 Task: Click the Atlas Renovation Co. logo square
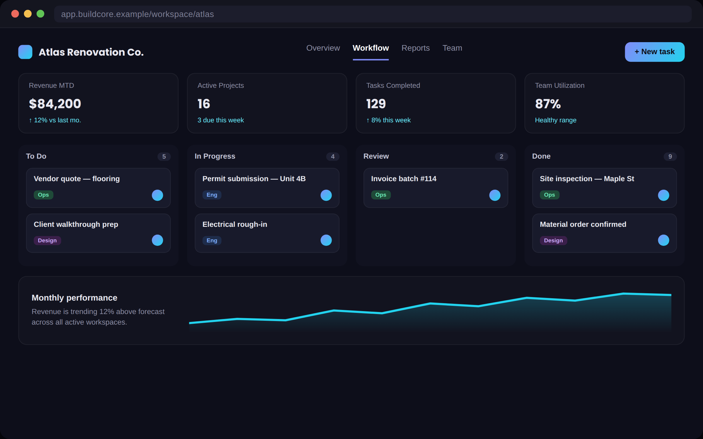(x=25, y=52)
